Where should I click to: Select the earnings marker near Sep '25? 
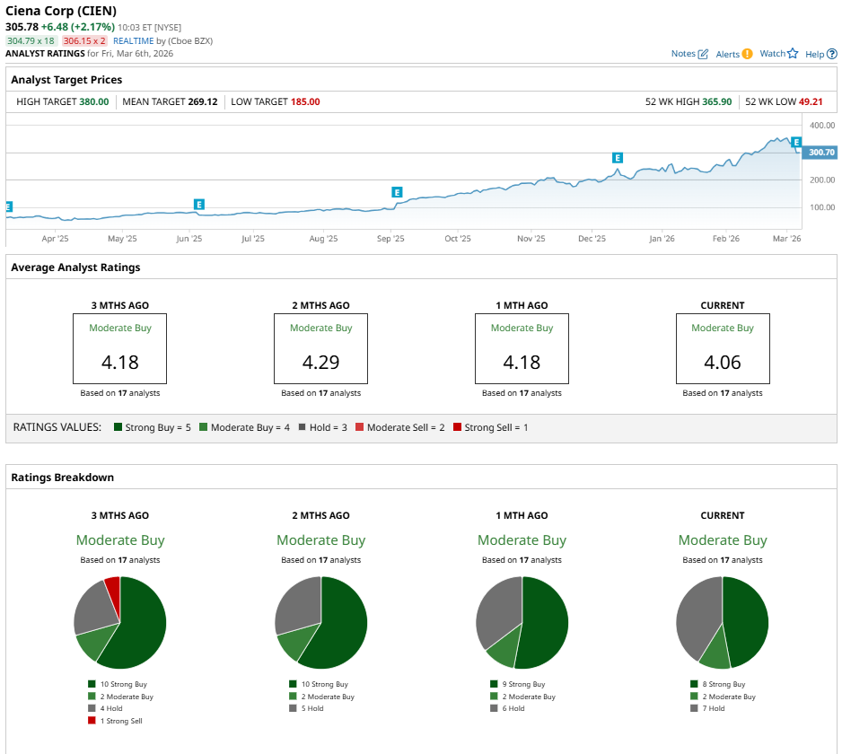coord(397,192)
